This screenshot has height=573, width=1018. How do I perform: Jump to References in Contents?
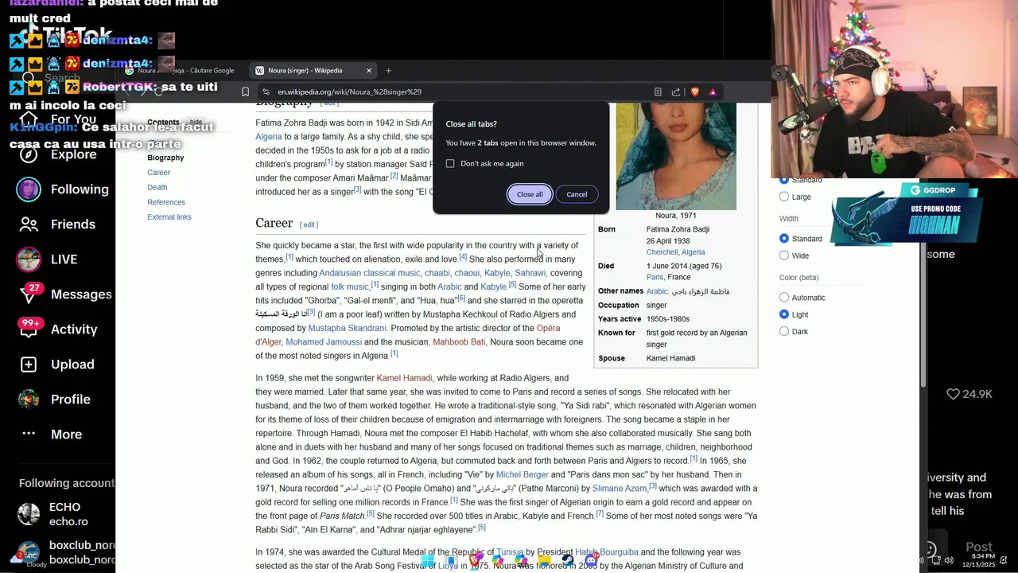click(166, 202)
